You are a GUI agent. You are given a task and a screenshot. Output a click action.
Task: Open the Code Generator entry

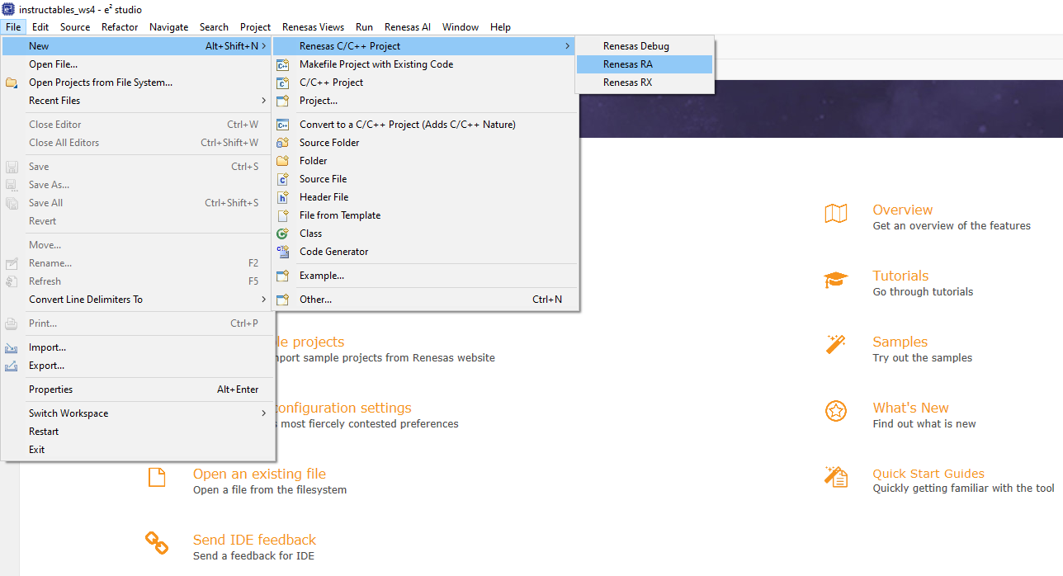(x=425, y=252)
